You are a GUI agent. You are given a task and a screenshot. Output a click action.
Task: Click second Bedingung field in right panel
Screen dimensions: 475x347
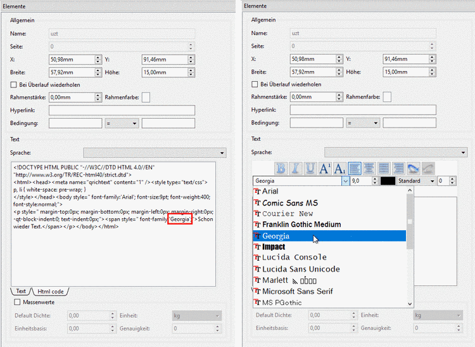410,123
